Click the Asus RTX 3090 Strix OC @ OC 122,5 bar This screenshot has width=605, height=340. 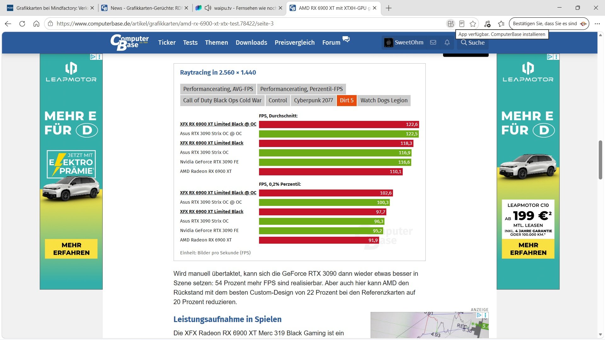pos(339,134)
